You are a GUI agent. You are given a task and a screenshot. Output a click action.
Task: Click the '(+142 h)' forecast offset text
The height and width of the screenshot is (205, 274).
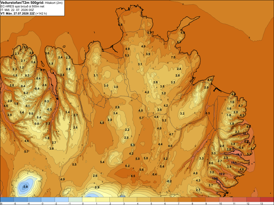41,13
